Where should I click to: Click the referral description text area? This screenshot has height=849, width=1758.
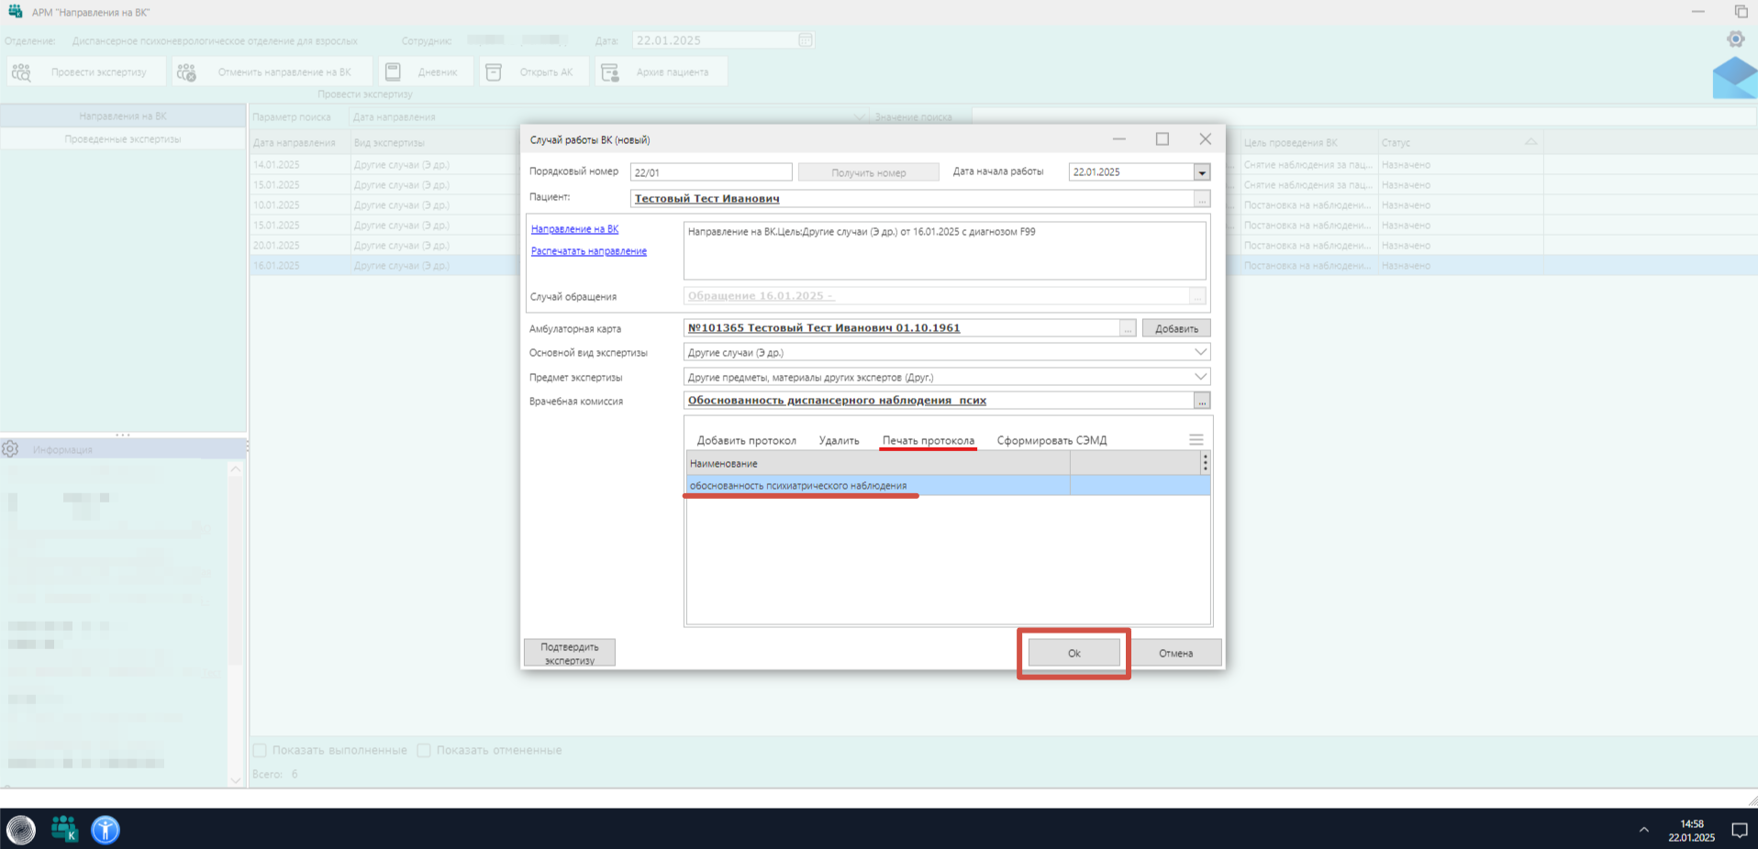point(944,250)
